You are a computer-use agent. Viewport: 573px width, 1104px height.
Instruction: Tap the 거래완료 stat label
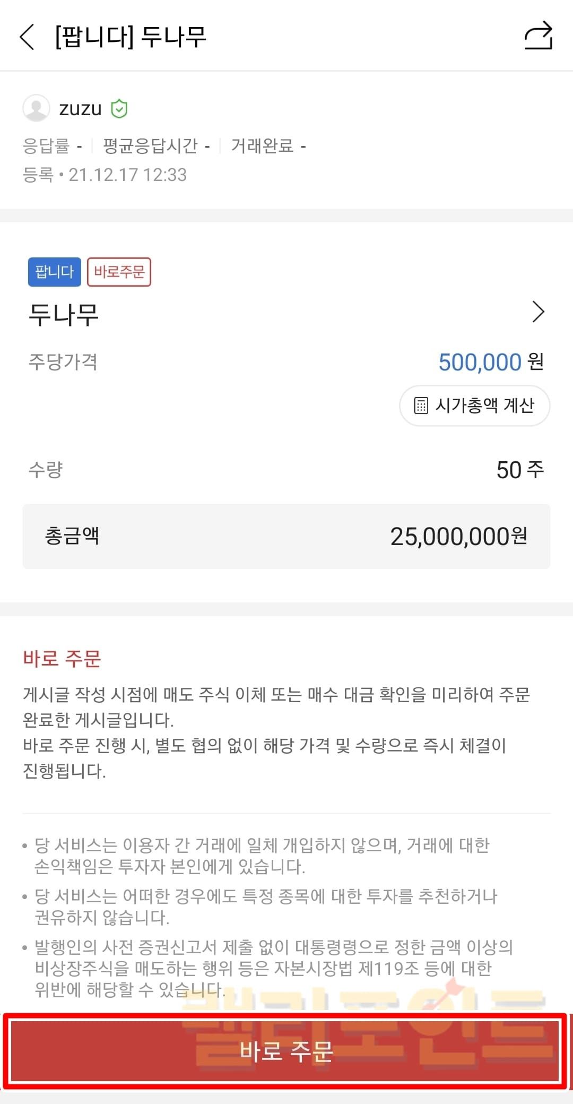(x=262, y=145)
